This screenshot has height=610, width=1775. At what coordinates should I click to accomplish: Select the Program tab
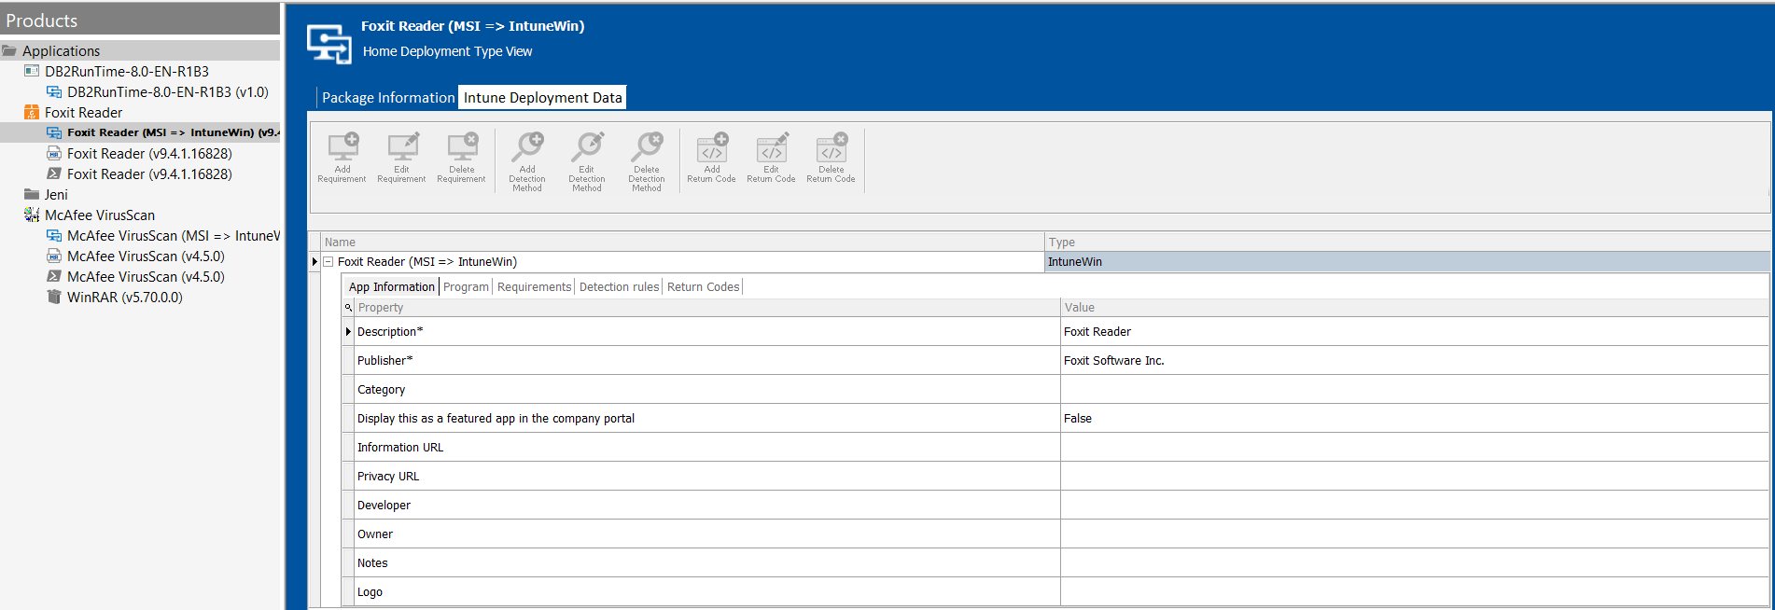(x=466, y=287)
